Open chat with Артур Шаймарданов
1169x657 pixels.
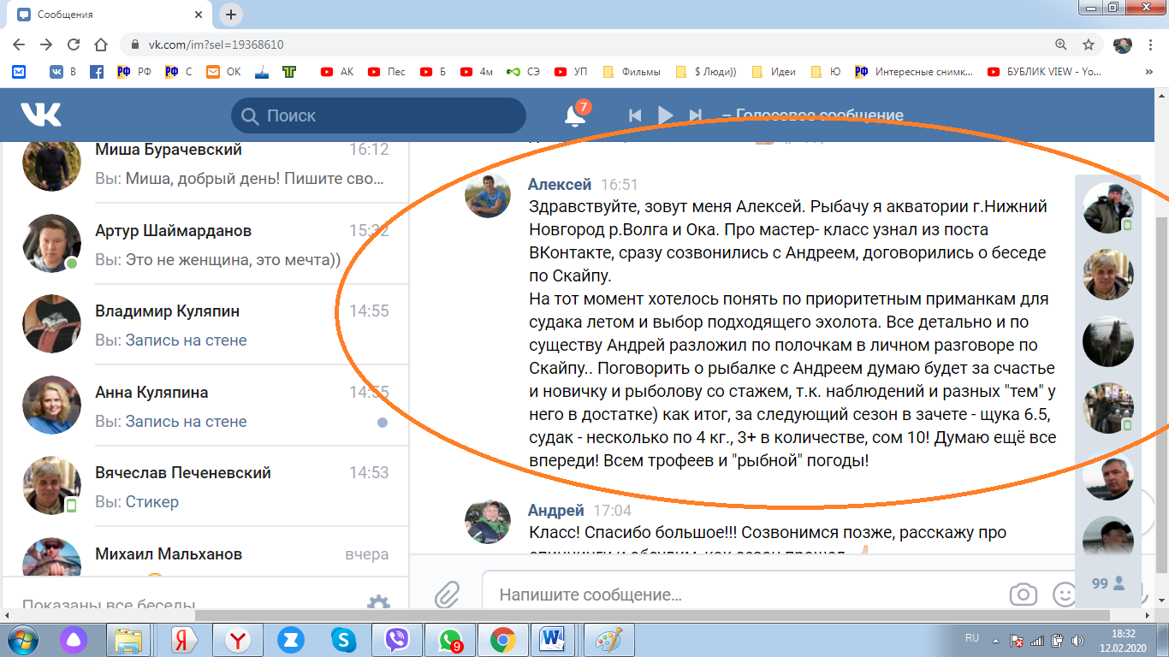(205, 245)
